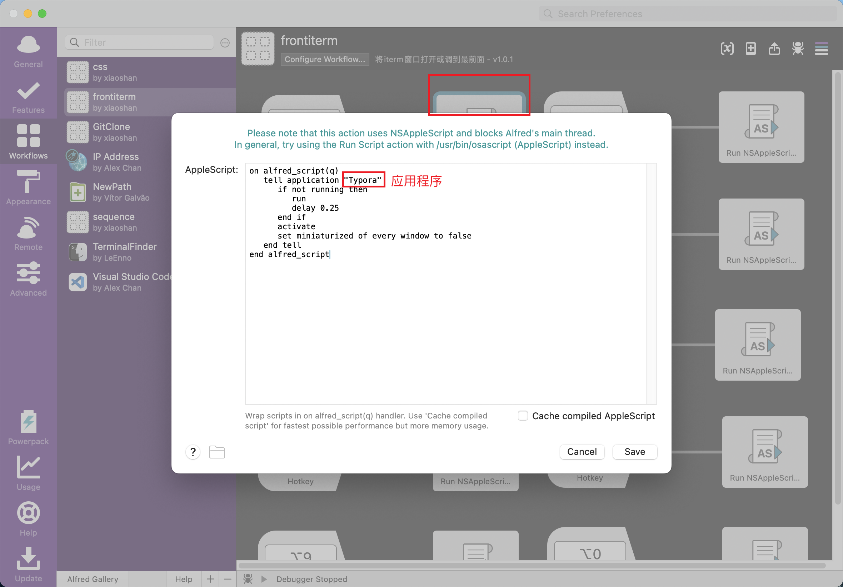Open workflow filter options ellipsis button
Screen dimensions: 843x587
[225, 43]
